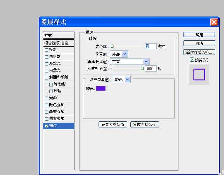The image size is (224, 175).
Task: Expand the 混合模式 blend mode dropdown
Action: [x=146, y=62]
